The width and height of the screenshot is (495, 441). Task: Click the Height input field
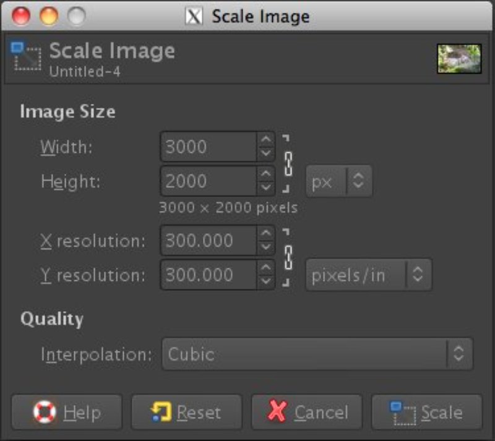pyautogui.click(x=208, y=181)
